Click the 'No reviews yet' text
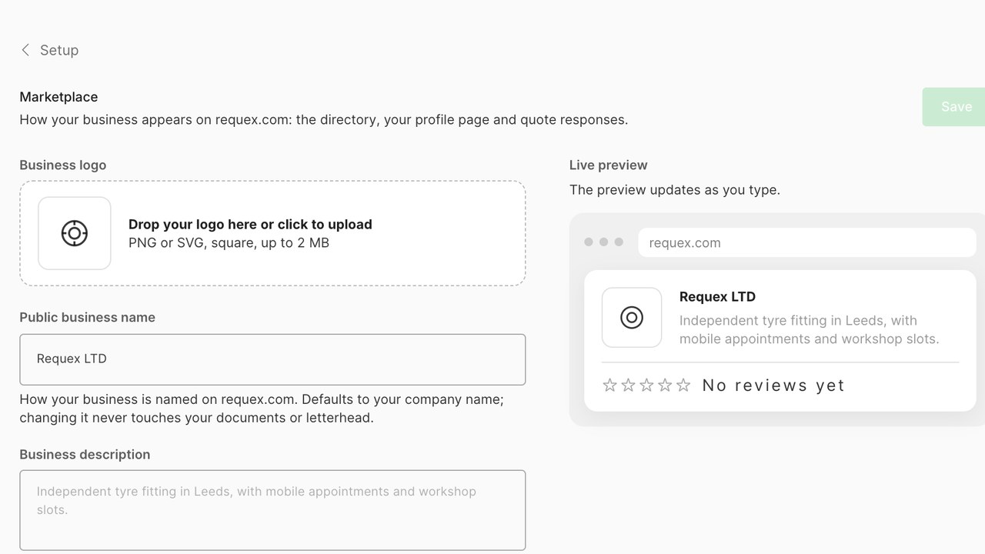The width and height of the screenshot is (985, 554). (x=773, y=385)
